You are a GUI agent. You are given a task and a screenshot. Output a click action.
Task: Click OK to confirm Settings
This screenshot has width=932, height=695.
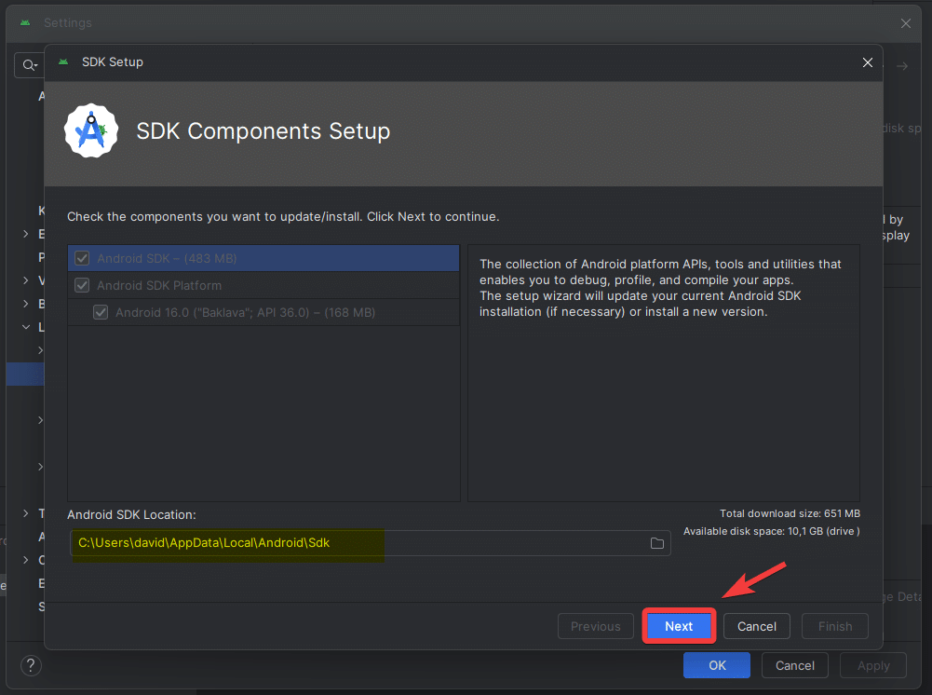716,665
